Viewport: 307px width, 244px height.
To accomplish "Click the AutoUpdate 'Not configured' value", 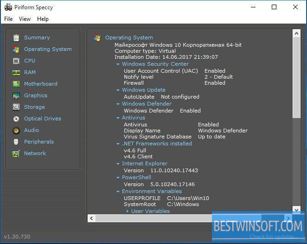I will tap(180, 97).
